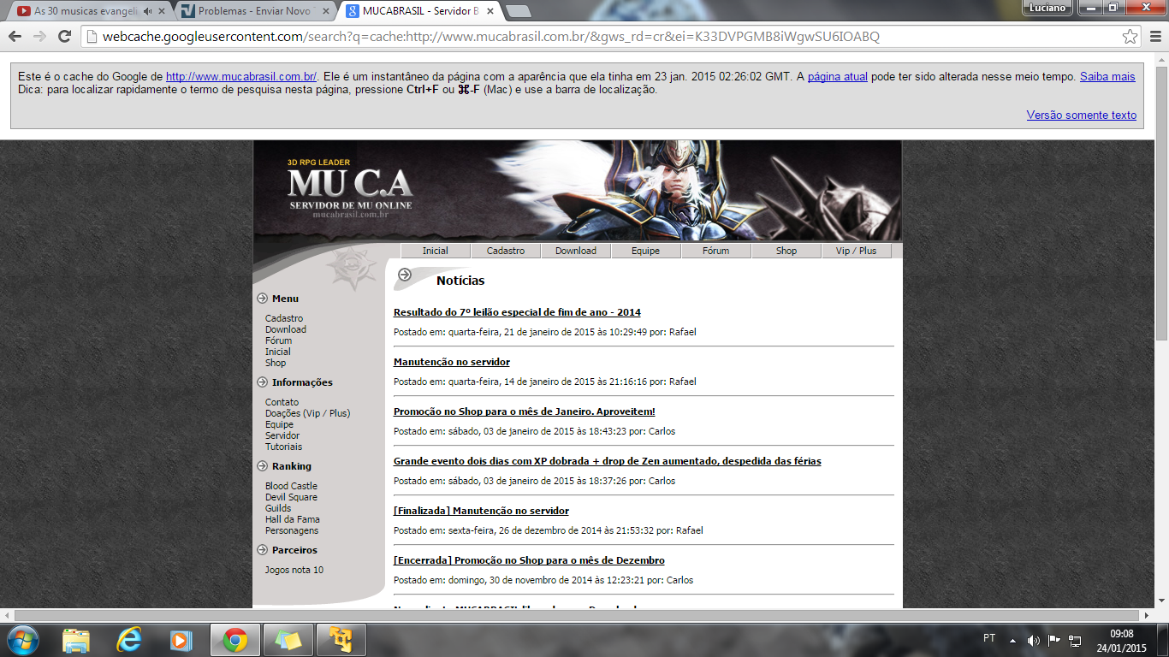Open the Blood Castle ranking link
The height and width of the screenshot is (657, 1169).
[291, 486]
